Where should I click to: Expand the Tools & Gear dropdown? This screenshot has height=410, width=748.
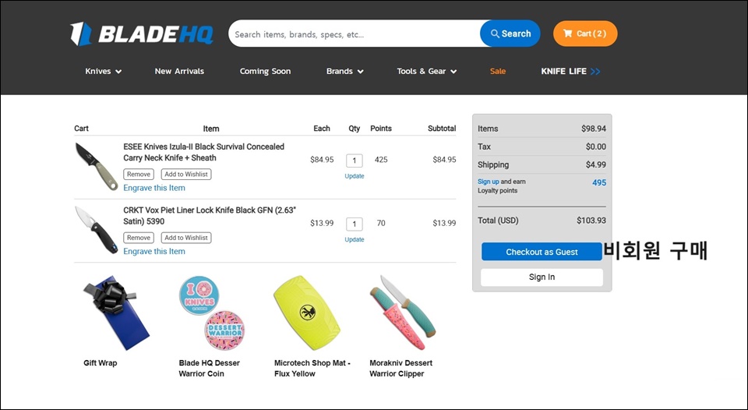pyautogui.click(x=426, y=71)
